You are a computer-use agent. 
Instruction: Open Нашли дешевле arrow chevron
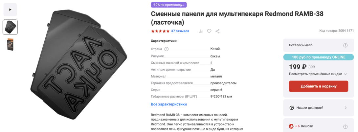pos(346,108)
